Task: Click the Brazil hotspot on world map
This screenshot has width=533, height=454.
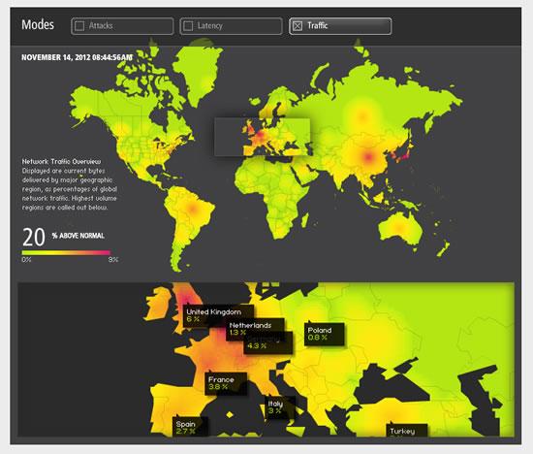Action: [x=193, y=208]
